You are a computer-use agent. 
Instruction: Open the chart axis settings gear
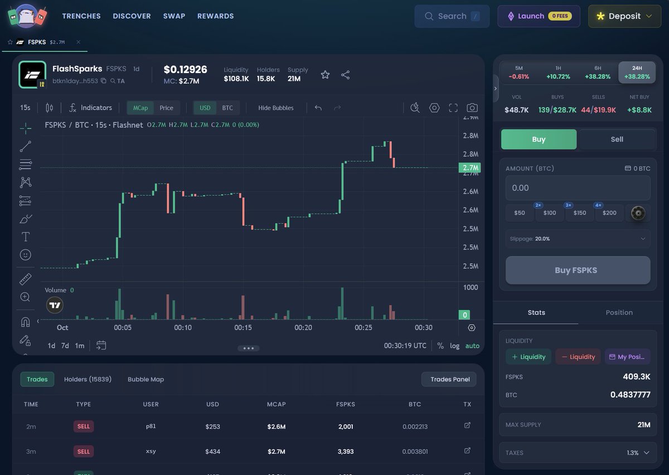472,328
